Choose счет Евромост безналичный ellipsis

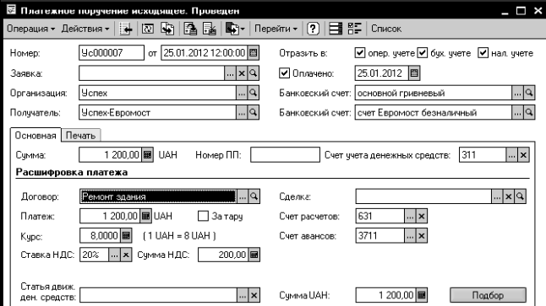click(517, 112)
